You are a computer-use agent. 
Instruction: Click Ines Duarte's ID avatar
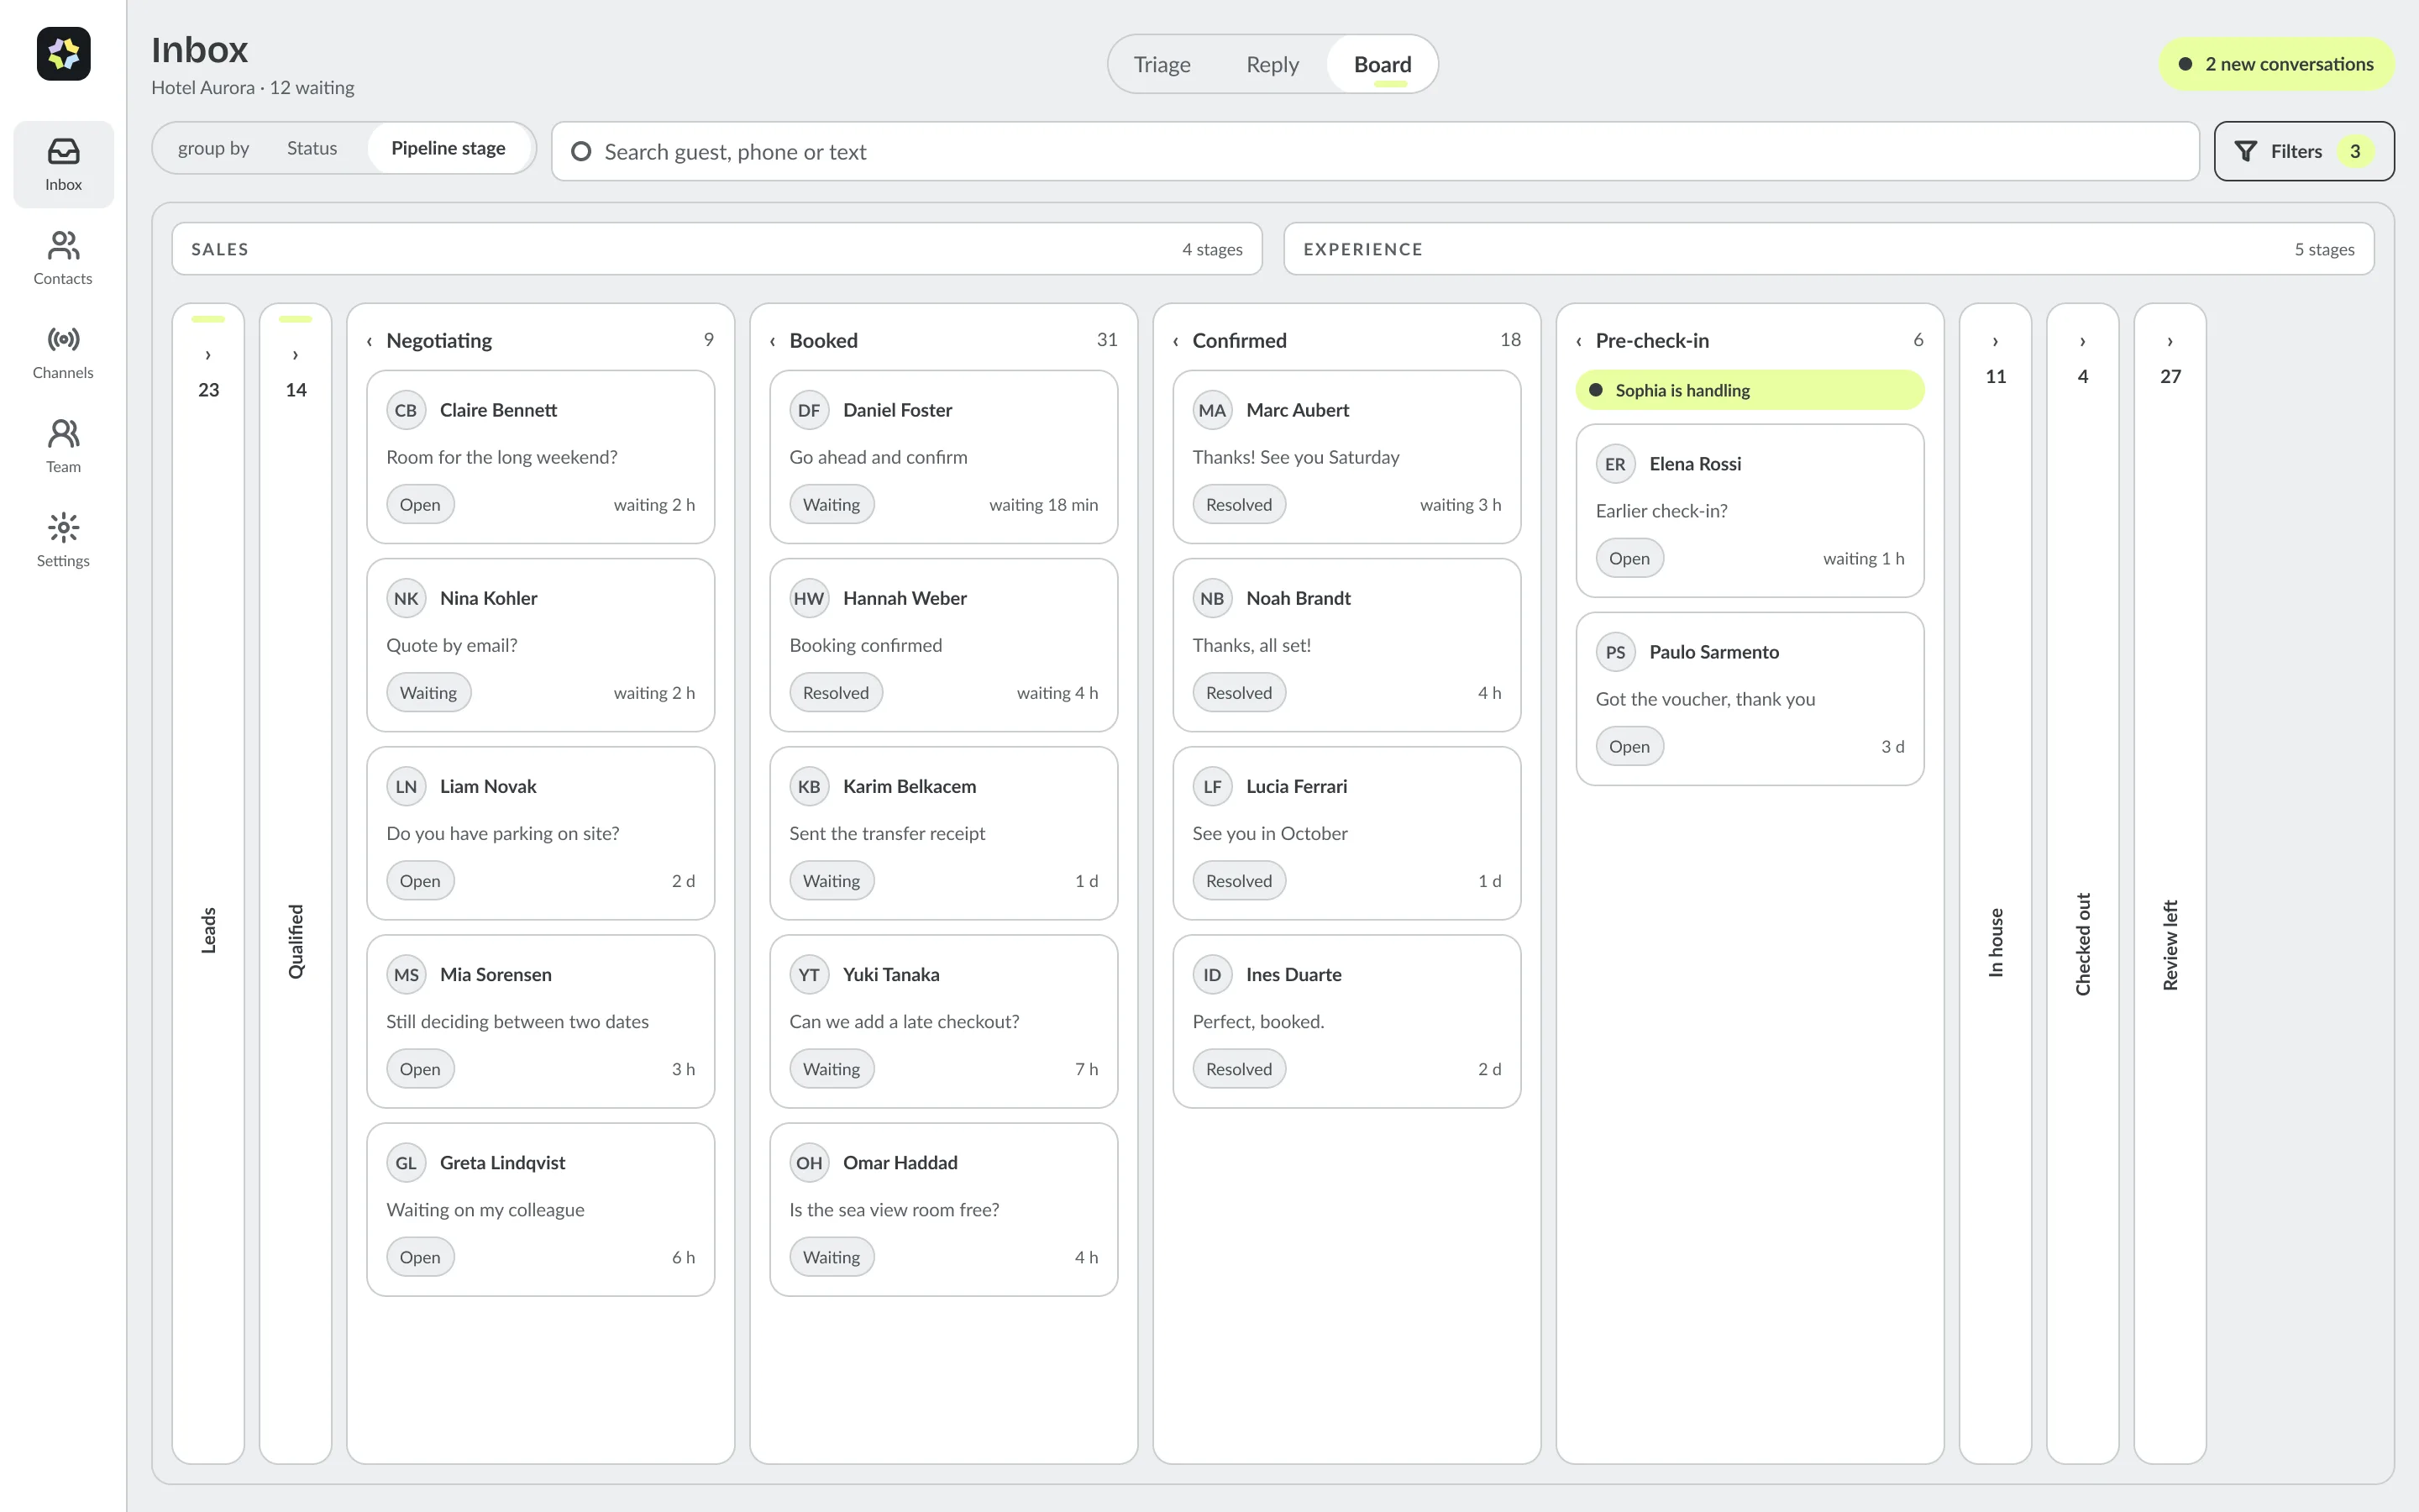(x=1213, y=975)
